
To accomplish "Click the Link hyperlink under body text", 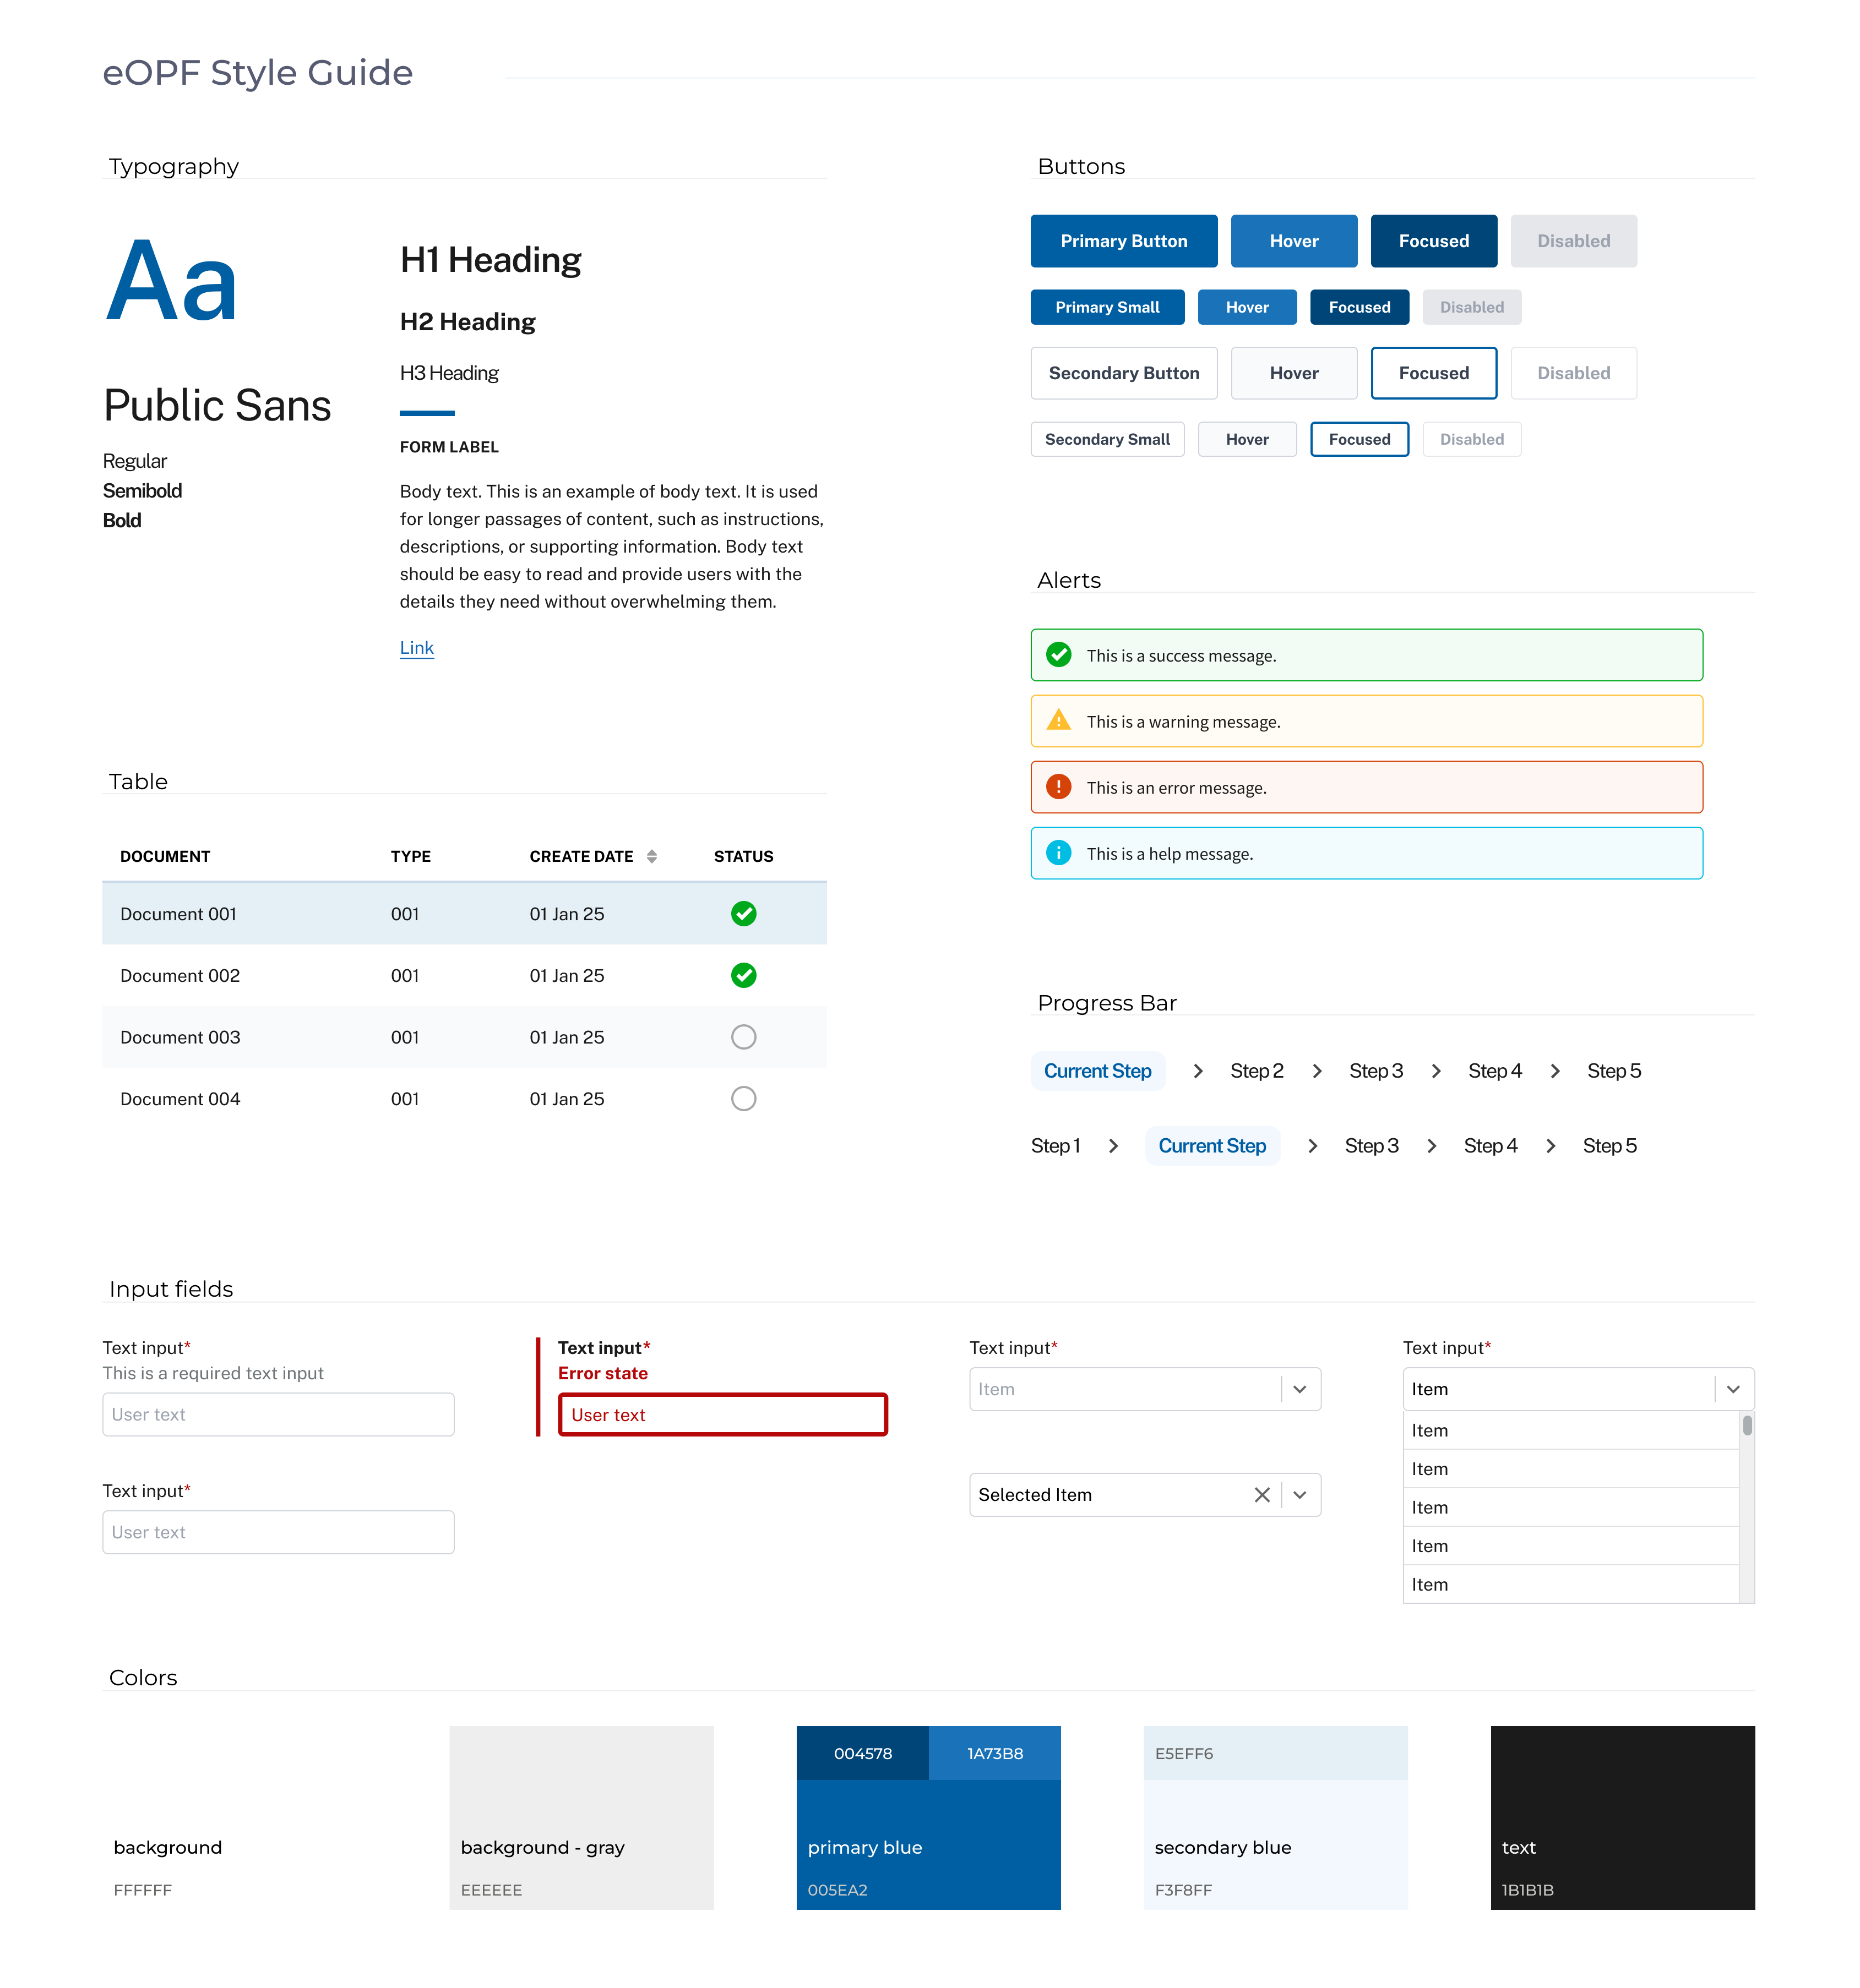I will (416, 647).
